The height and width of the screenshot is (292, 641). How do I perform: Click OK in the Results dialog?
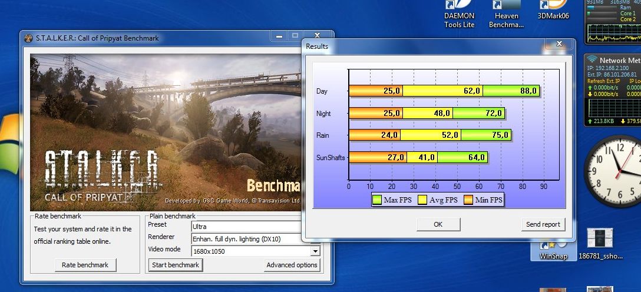(x=438, y=224)
